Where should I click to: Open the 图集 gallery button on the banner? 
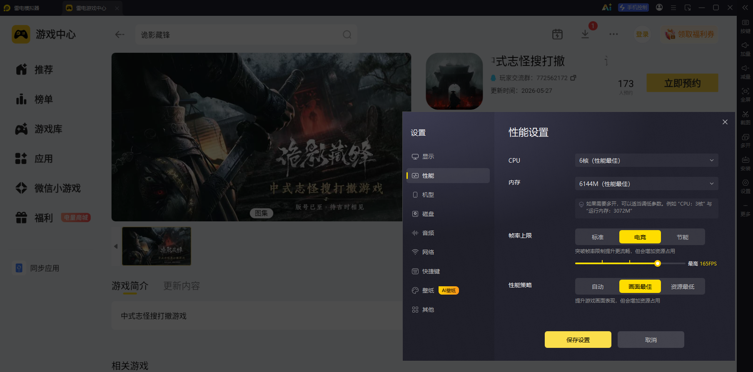click(262, 213)
